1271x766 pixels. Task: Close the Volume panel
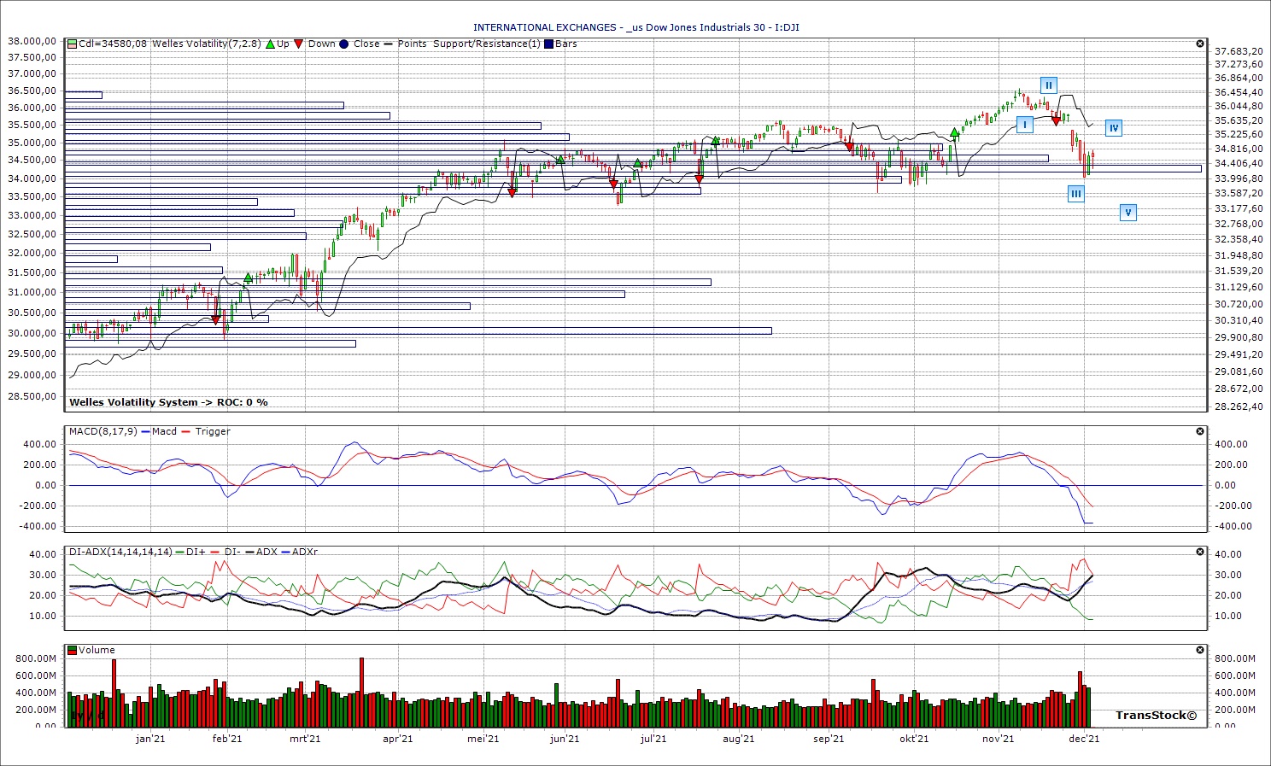pyautogui.click(x=1200, y=650)
